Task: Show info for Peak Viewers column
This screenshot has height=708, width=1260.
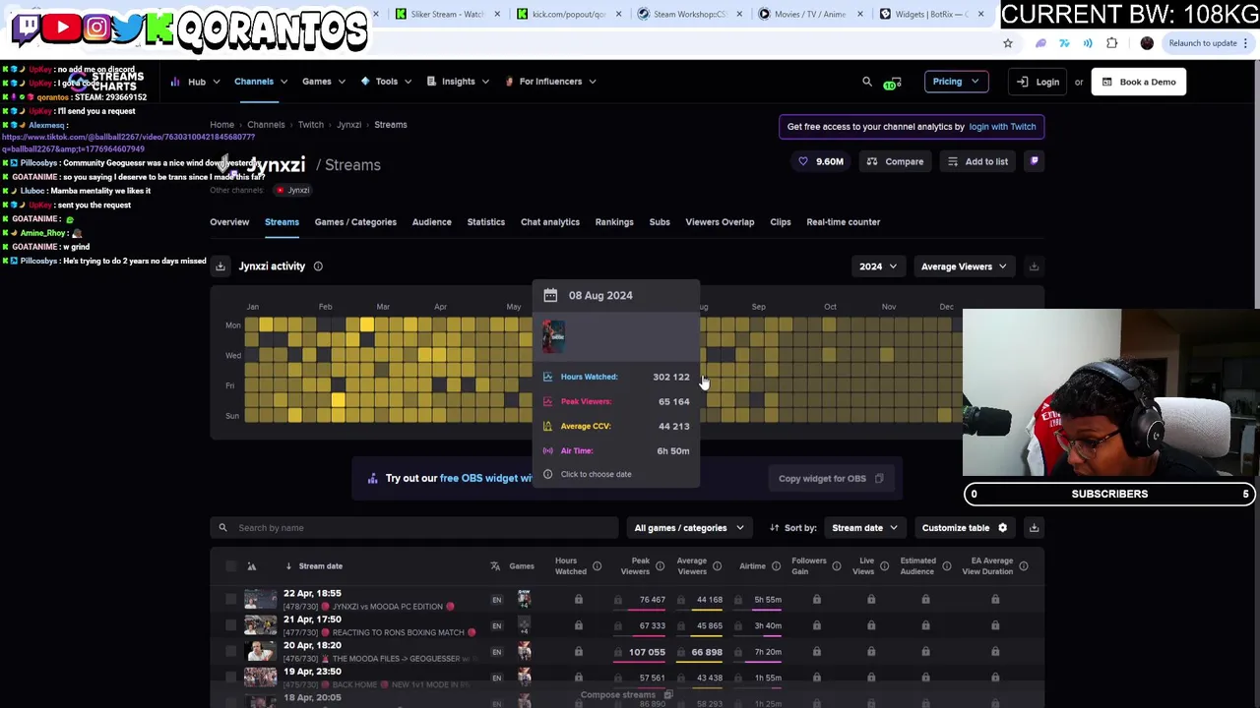Action: click(x=660, y=566)
